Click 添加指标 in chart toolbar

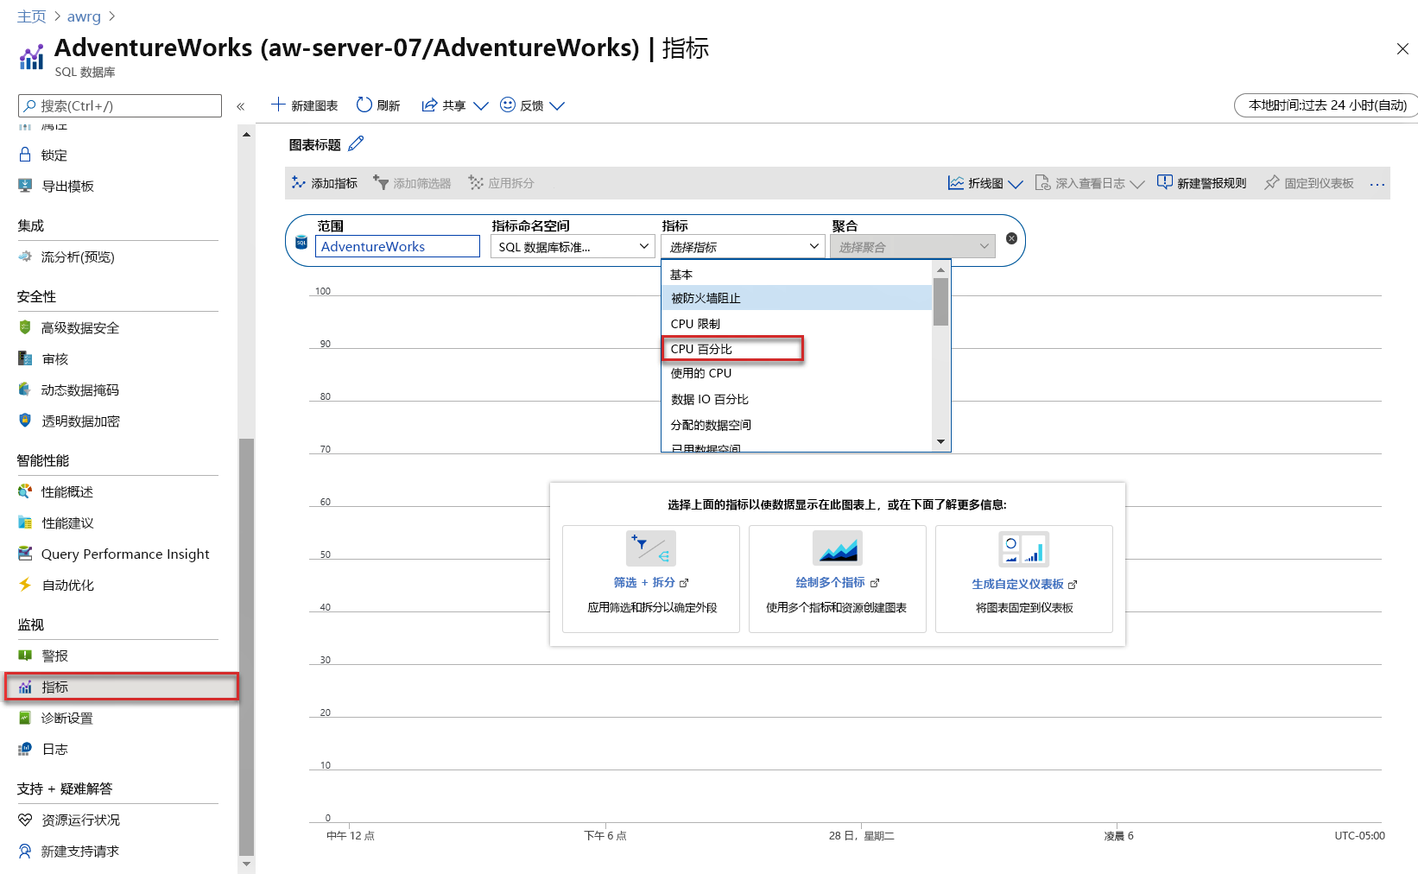[x=324, y=183]
